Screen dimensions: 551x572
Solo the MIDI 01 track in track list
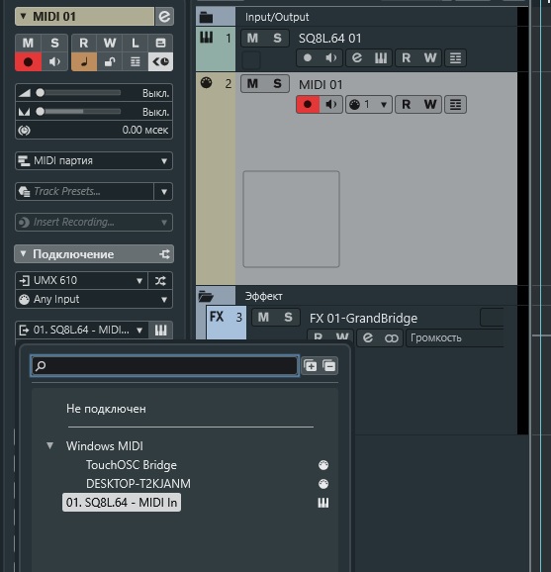click(277, 84)
